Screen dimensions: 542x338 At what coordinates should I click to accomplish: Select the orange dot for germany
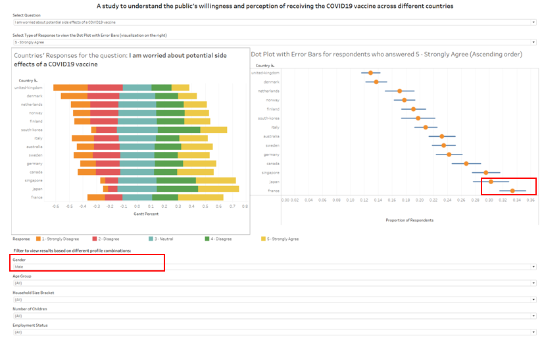tap(449, 155)
